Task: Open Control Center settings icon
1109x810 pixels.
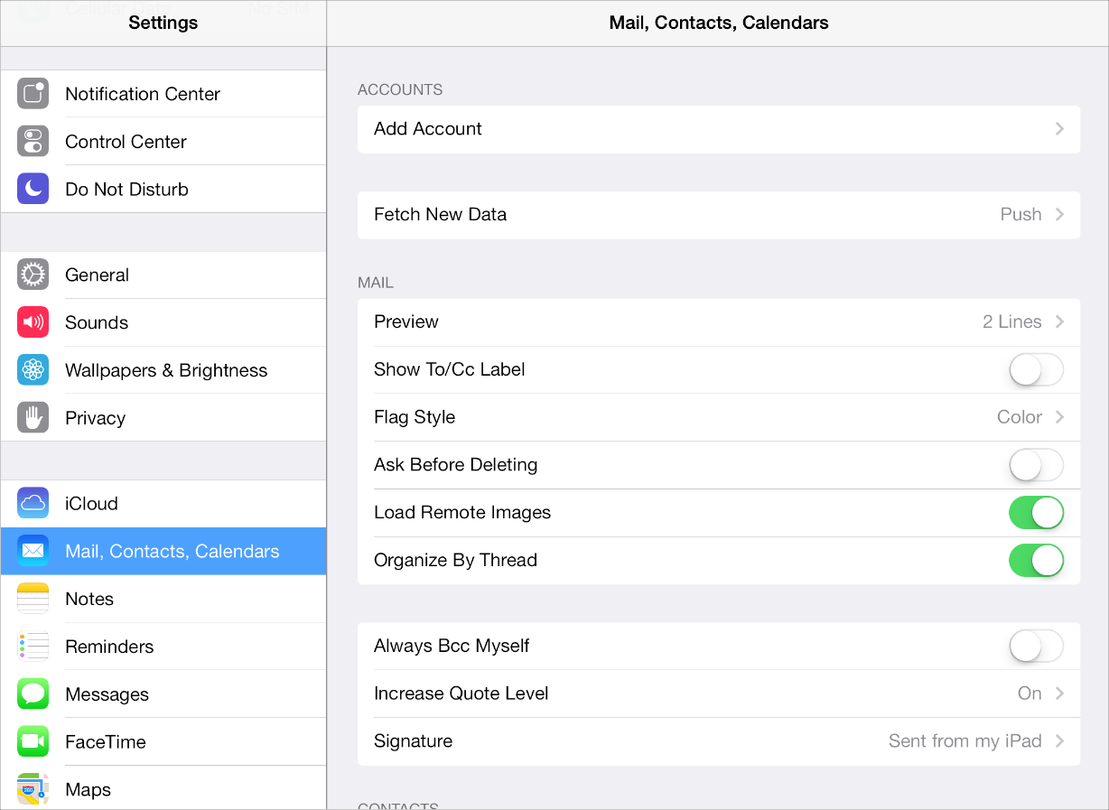Action: tap(33, 142)
